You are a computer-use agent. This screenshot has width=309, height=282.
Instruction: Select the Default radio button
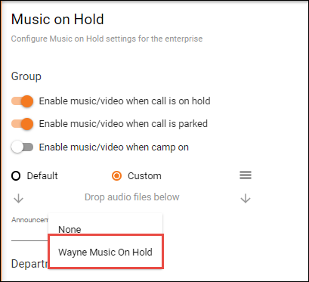[x=16, y=176]
